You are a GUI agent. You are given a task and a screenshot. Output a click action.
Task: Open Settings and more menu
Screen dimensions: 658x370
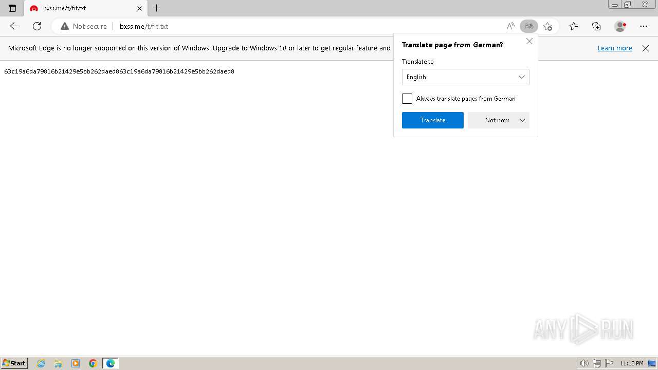[644, 26]
